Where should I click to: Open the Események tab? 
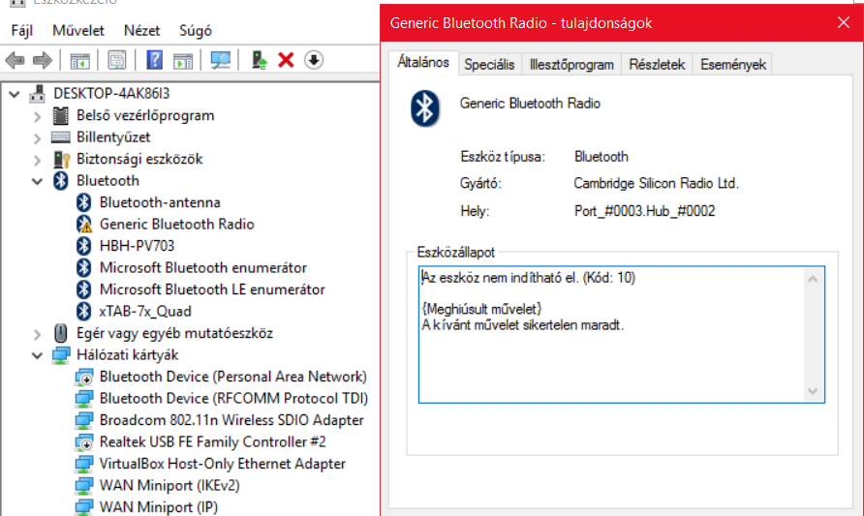point(733,65)
